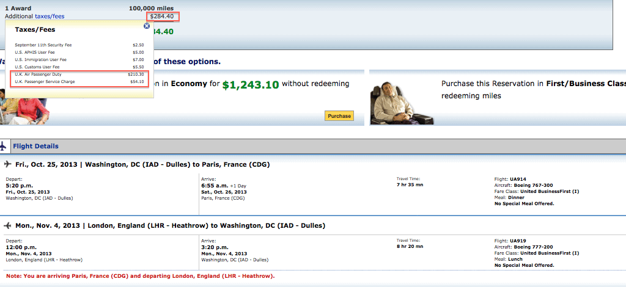
Task: Click the red arrival/departure airport note
Action: [141, 276]
